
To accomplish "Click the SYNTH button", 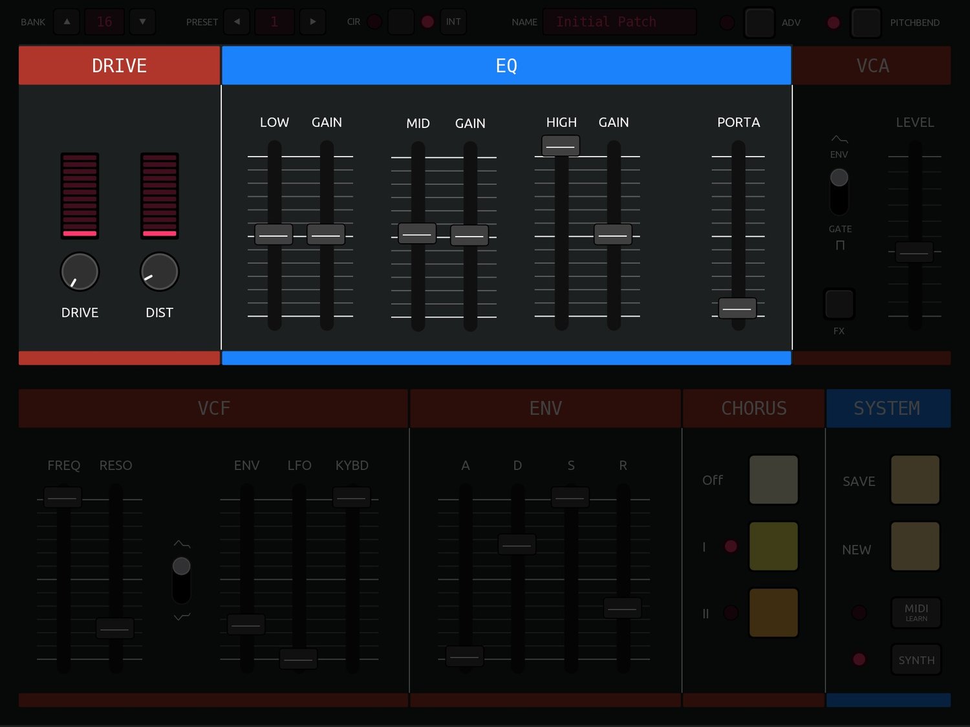I will (x=916, y=660).
